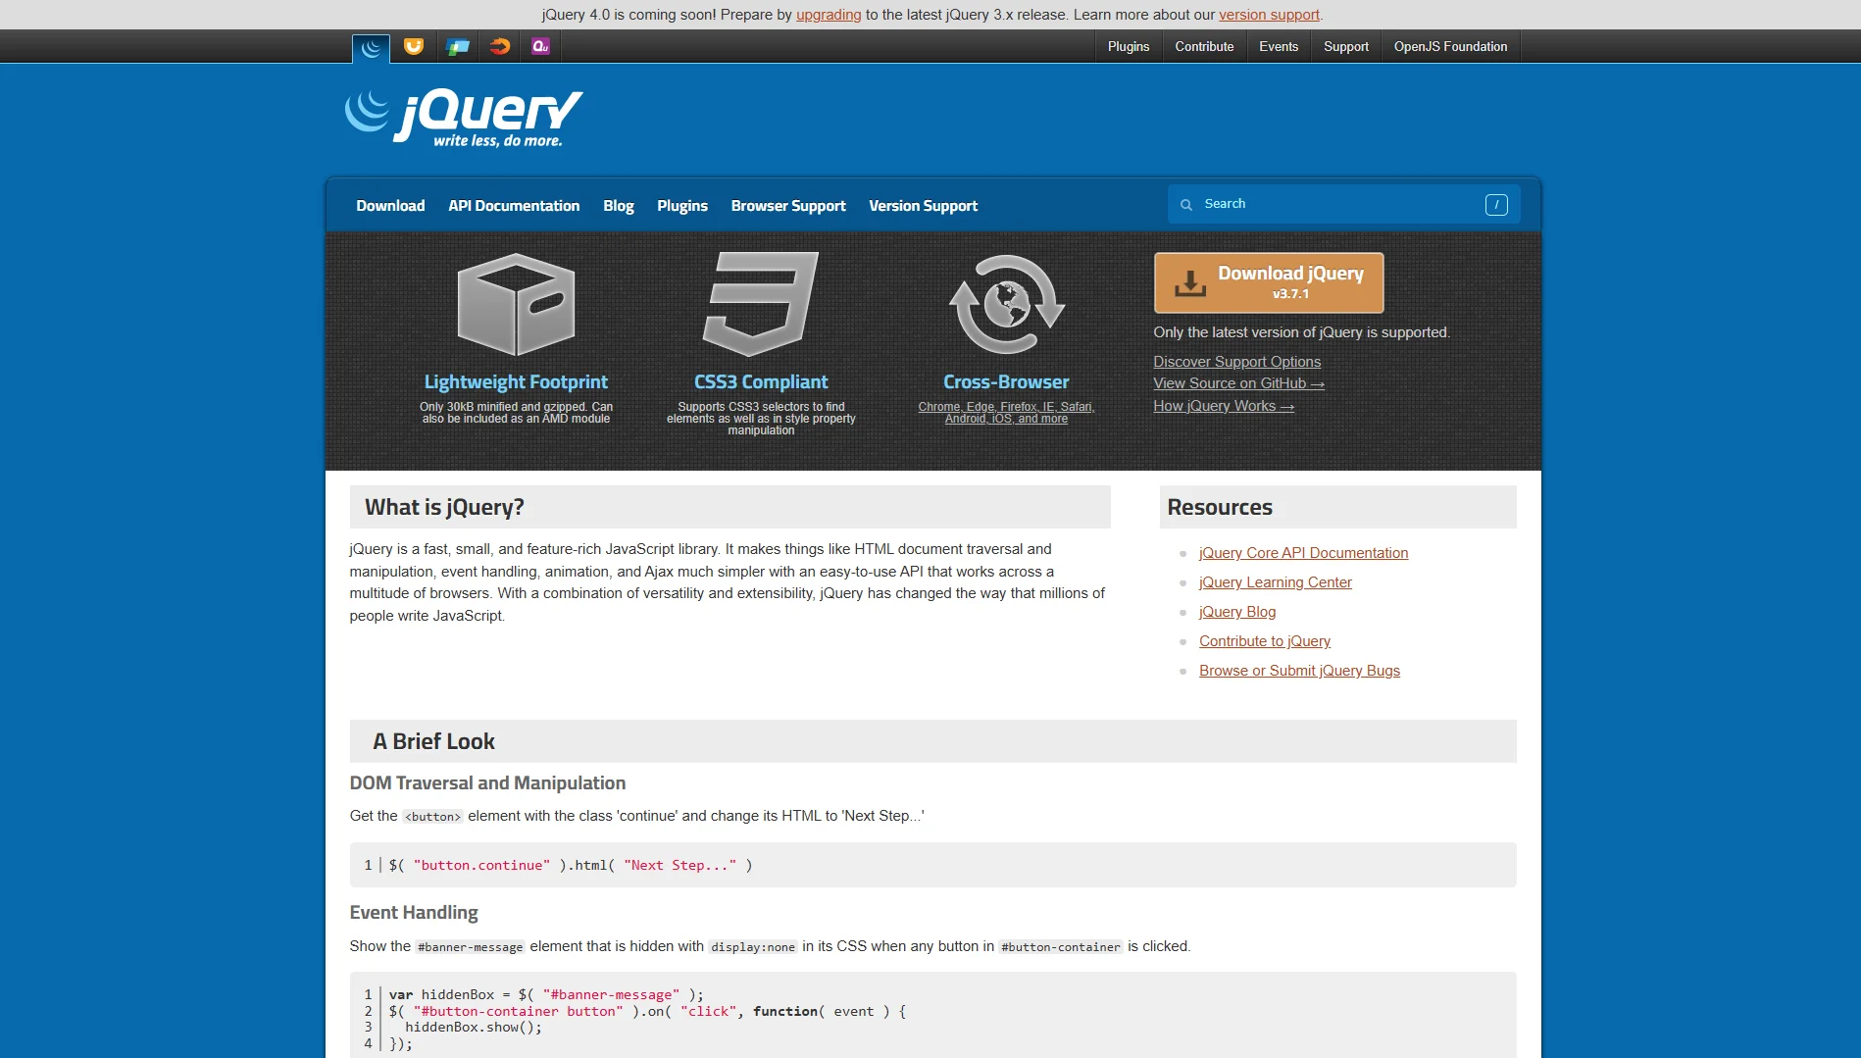The height and width of the screenshot is (1058, 1861).
Task: Open the jQuery UI project icon
Action: (414, 46)
